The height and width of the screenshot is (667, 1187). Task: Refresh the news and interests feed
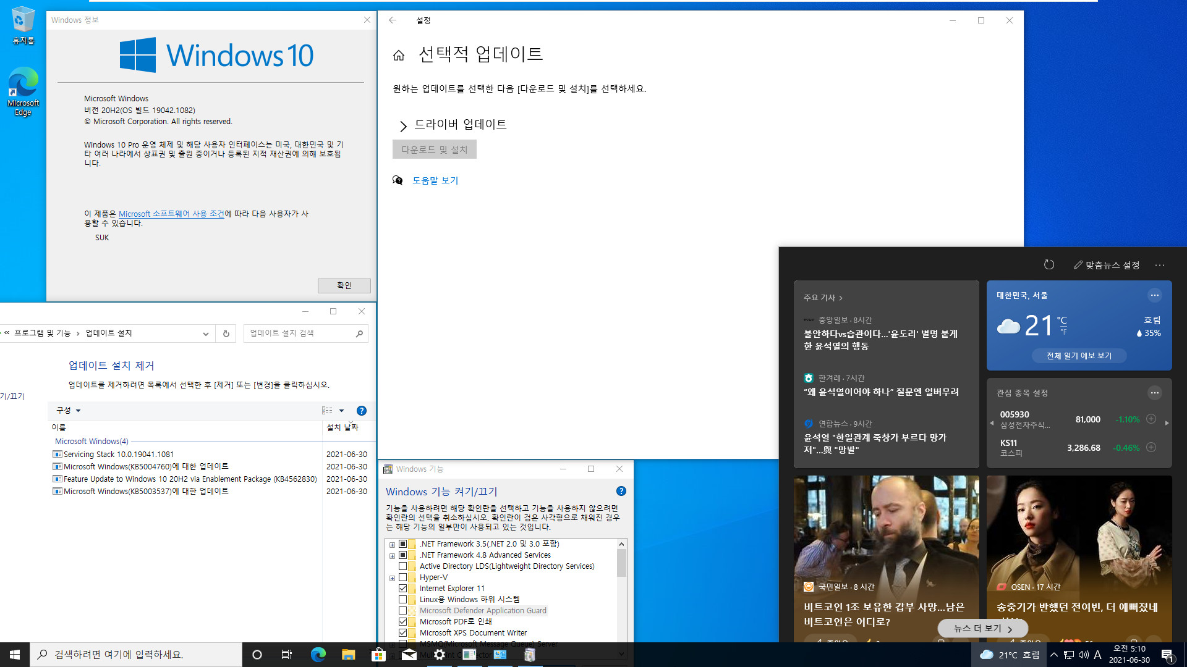(1049, 265)
